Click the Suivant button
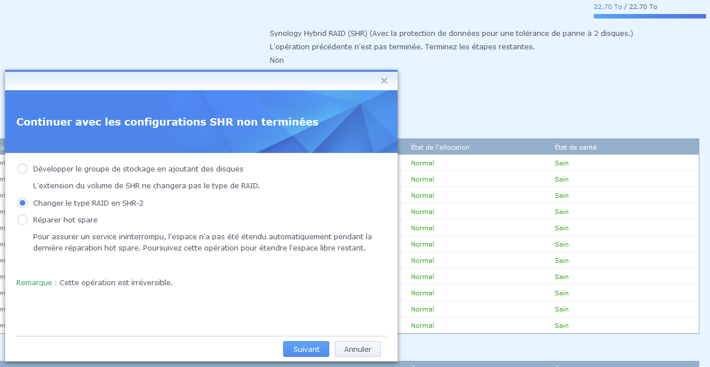The height and width of the screenshot is (367, 710). click(x=306, y=349)
